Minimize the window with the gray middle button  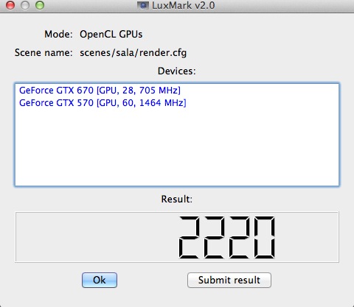25,5
